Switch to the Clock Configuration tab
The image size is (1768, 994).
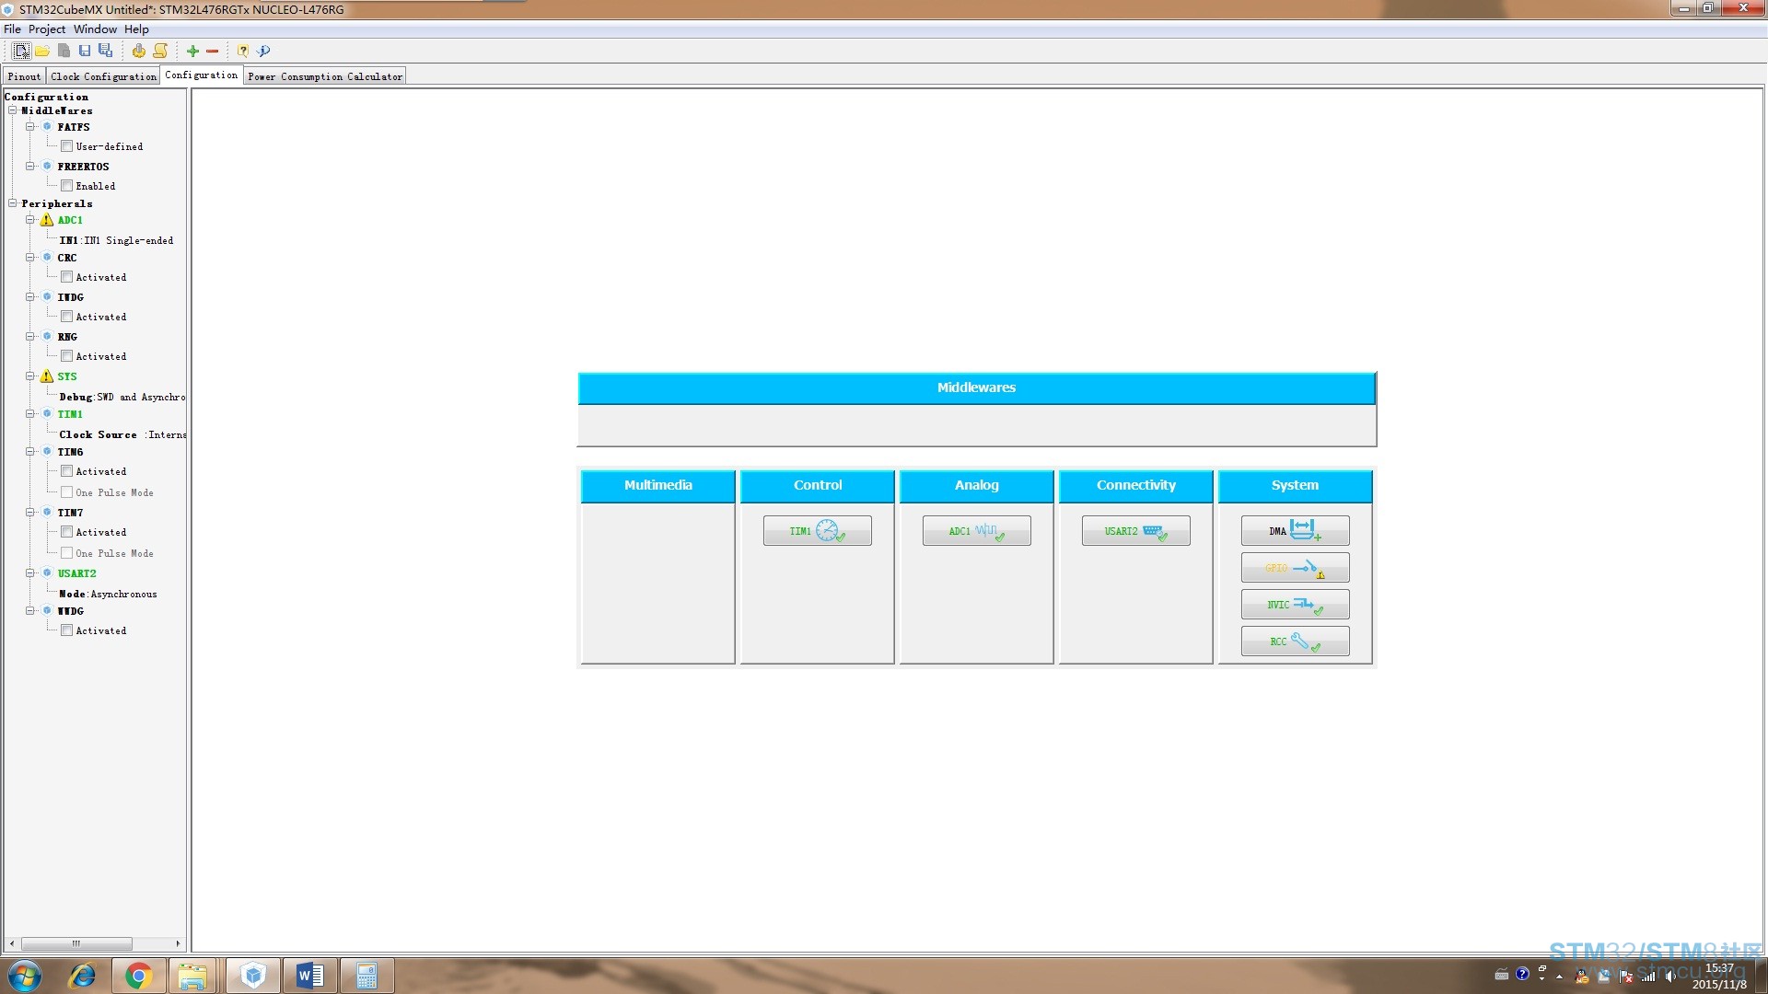(x=103, y=76)
